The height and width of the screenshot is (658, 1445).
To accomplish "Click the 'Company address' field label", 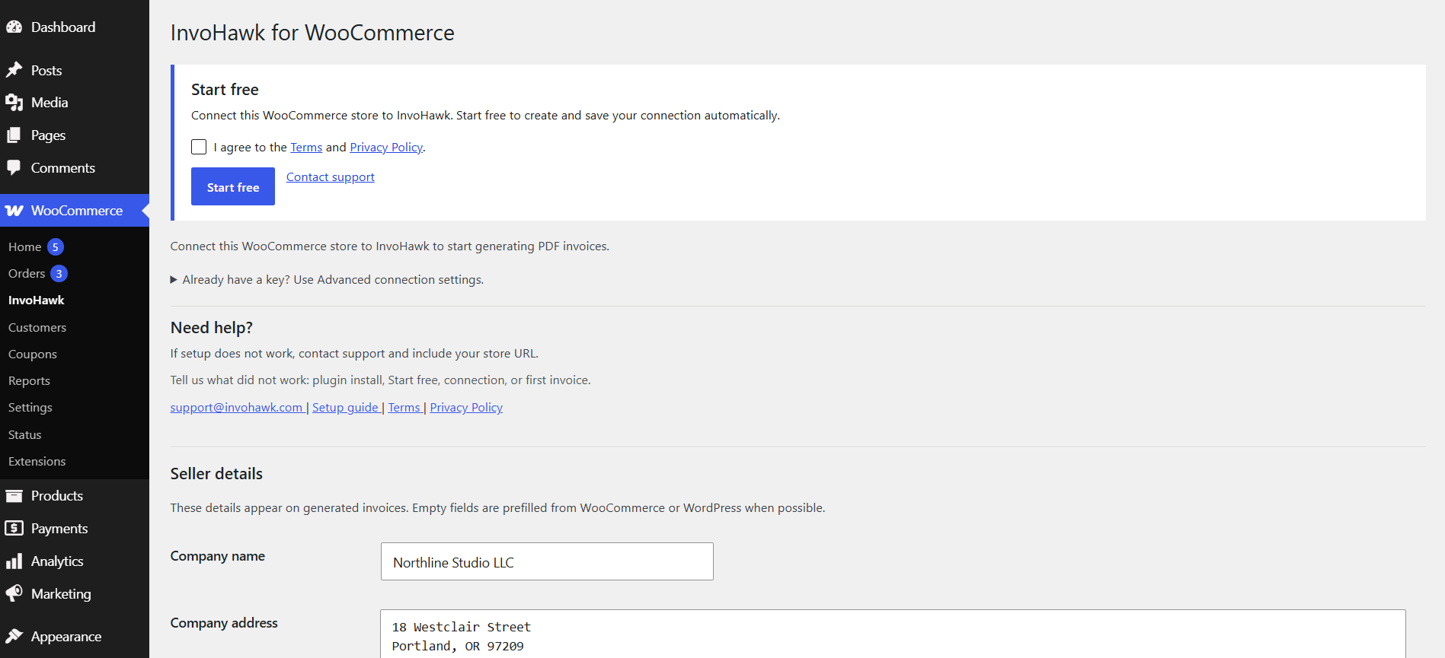I will tap(224, 623).
